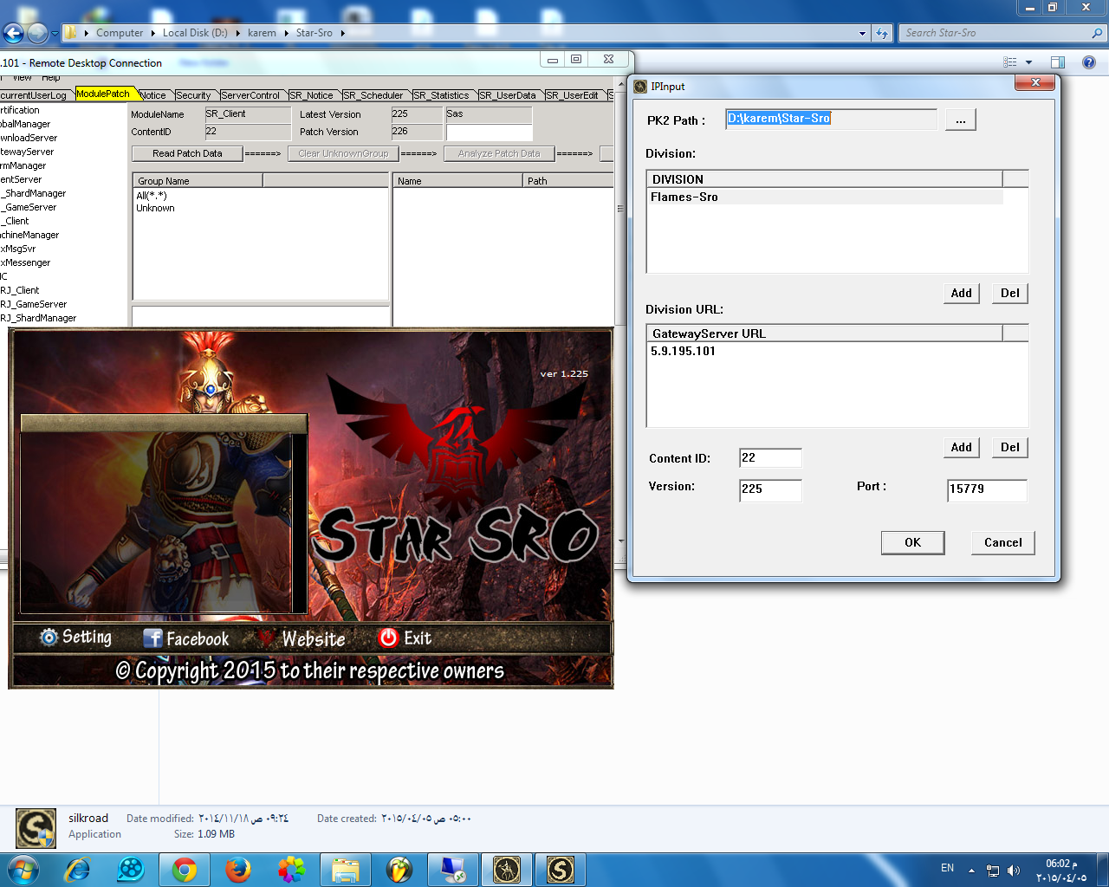Click Exit power icon in launcher
The height and width of the screenshot is (887, 1109).
[405, 638]
